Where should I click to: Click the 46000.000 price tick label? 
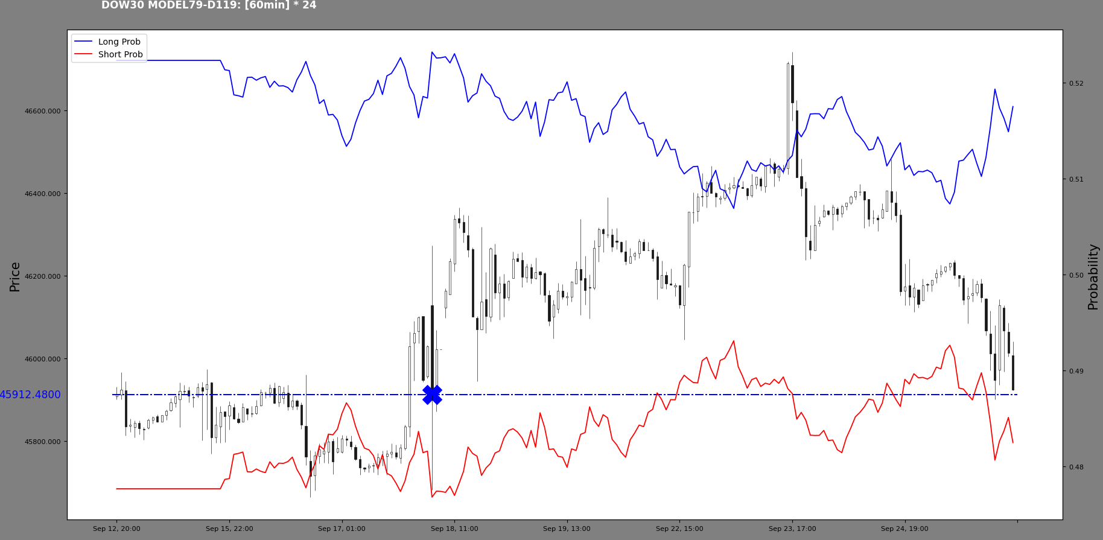click(42, 359)
